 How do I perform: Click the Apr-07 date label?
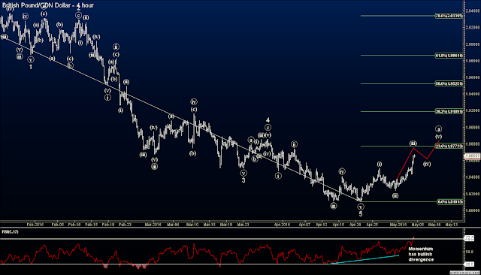[x=304, y=225]
